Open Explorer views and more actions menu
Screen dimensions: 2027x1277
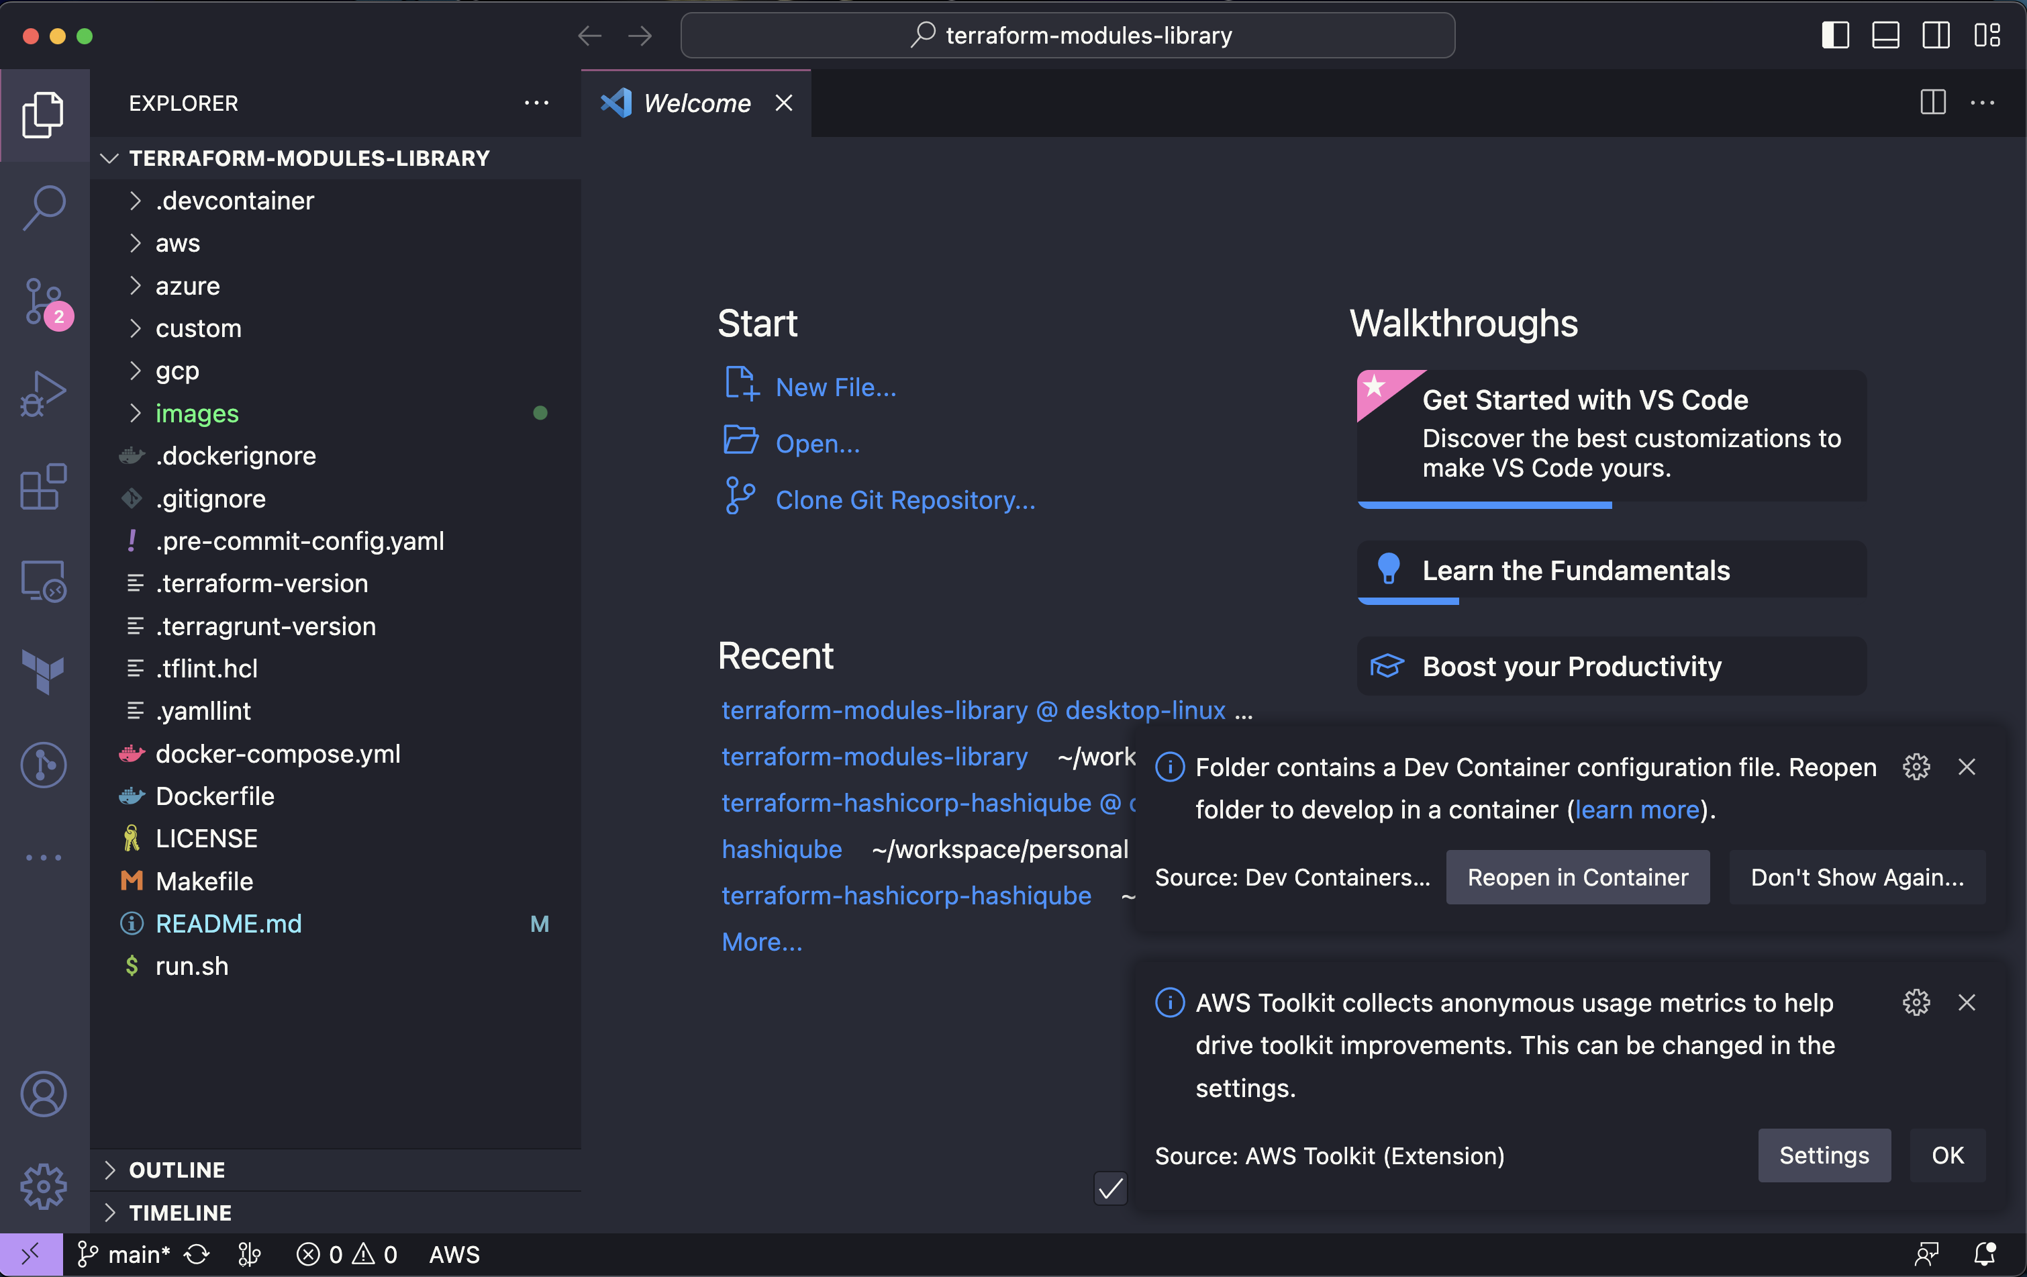pyautogui.click(x=536, y=103)
